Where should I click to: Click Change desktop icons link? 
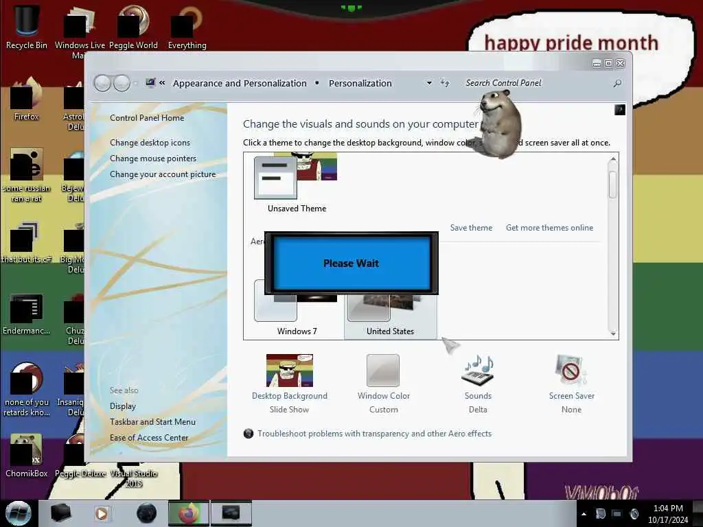click(150, 143)
